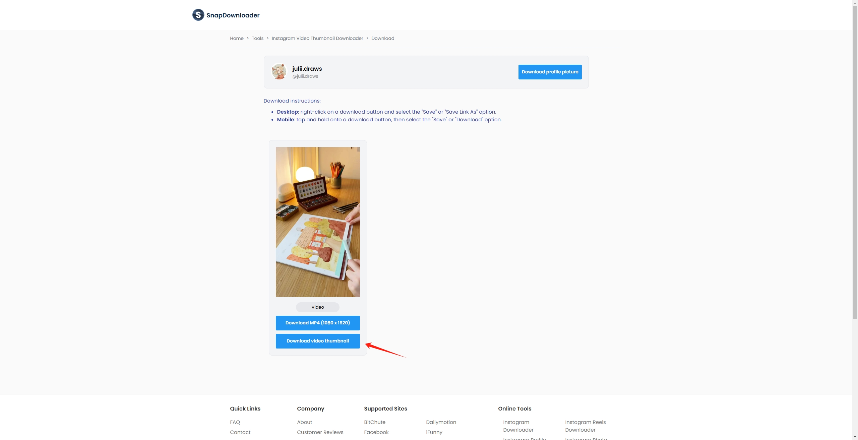Click the Video label pill
858x440 pixels.
(318, 307)
